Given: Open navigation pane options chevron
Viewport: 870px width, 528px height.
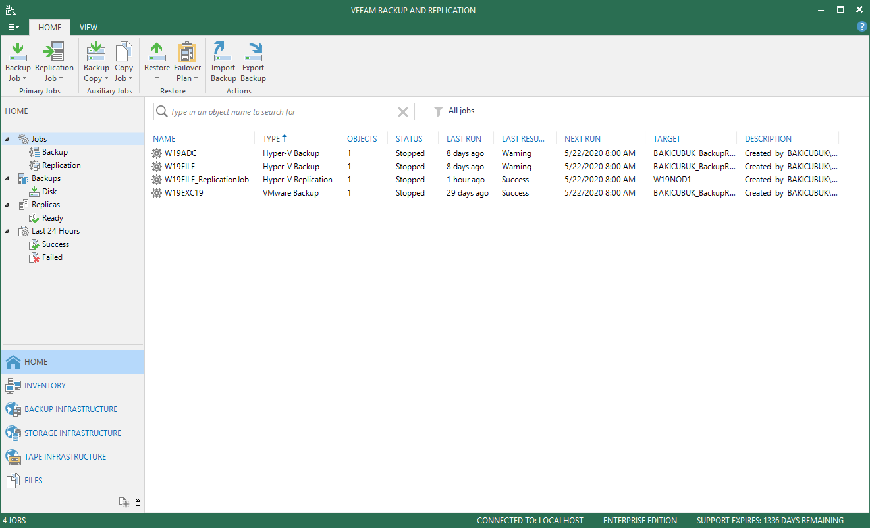Looking at the screenshot, I should (x=138, y=503).
